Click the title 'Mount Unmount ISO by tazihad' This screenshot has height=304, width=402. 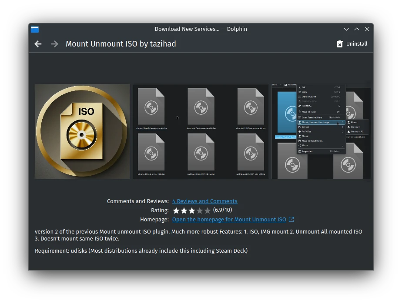pyautogui.click(x=121, y=44)
